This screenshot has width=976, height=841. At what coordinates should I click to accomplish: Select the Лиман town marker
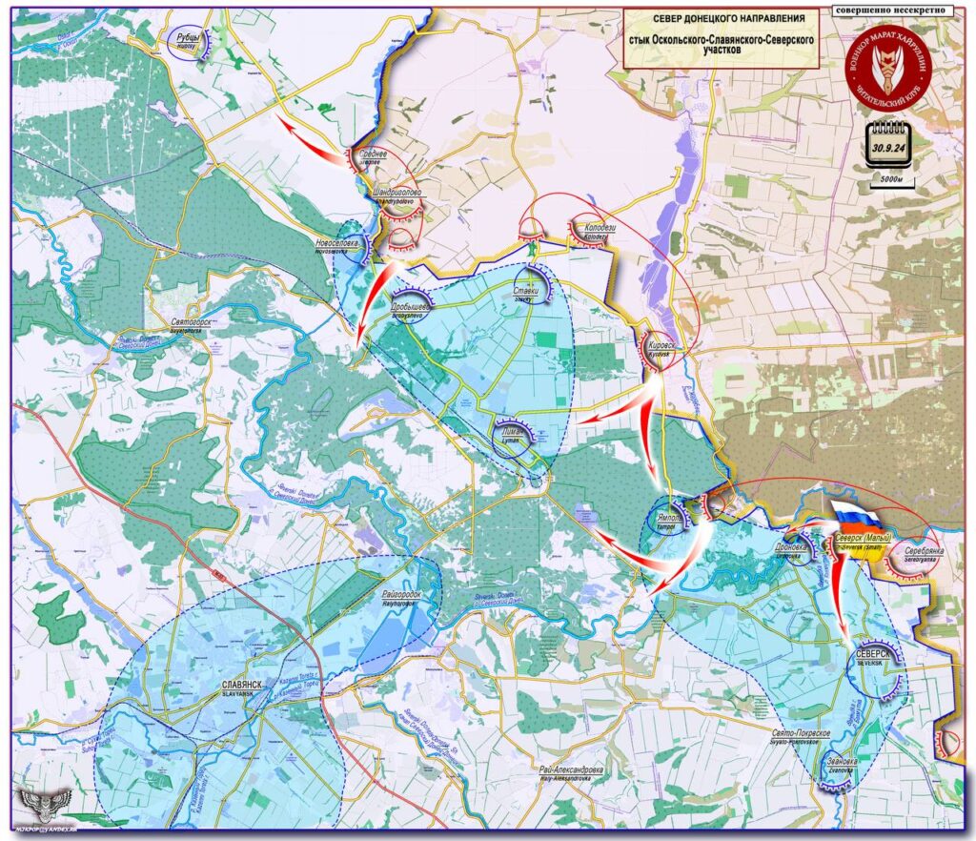[514, 438]
